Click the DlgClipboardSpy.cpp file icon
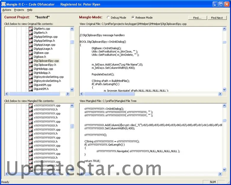Screen dimensions: 231x185 [31, 61]
